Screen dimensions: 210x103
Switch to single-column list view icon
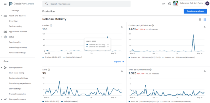pyautogui.click(x=200, y=20)
